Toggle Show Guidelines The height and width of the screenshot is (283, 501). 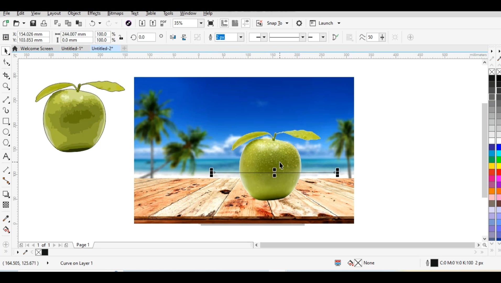[x=246, y=23]
